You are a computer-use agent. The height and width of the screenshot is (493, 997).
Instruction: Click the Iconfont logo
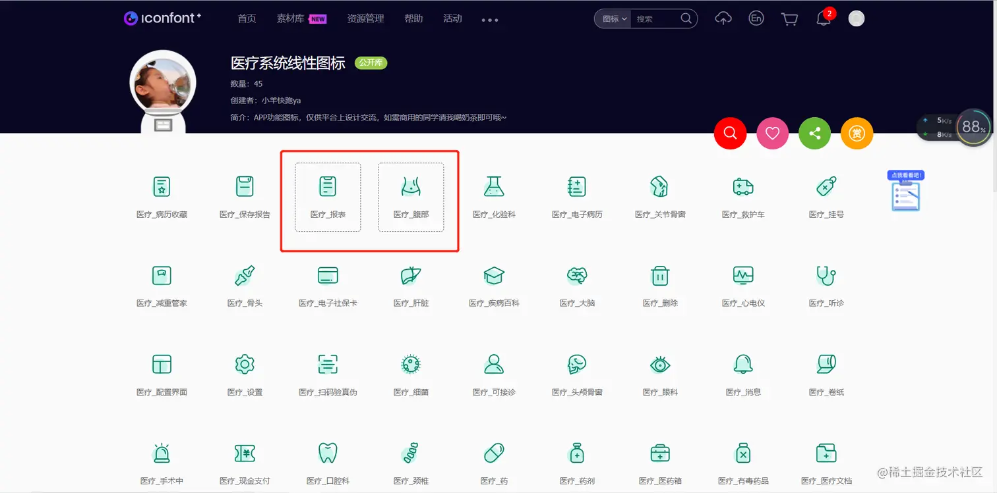(x=162, y=18)
